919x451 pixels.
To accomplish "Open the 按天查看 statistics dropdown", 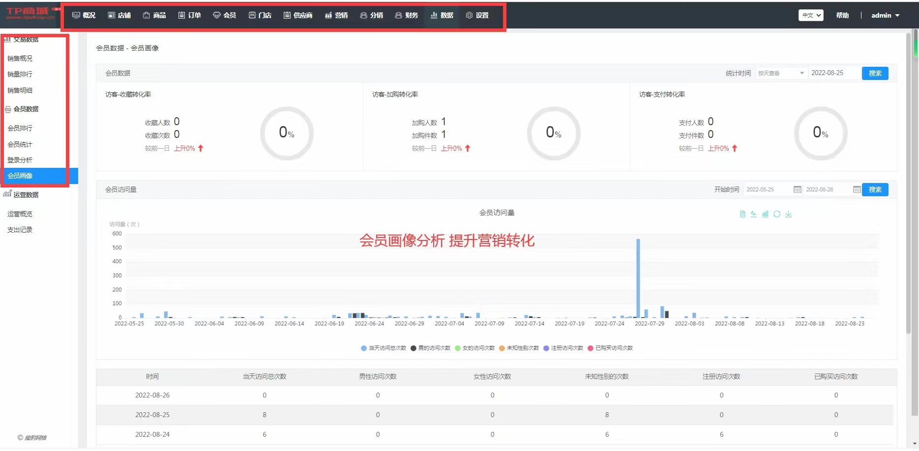I will (x=780, y=73).
